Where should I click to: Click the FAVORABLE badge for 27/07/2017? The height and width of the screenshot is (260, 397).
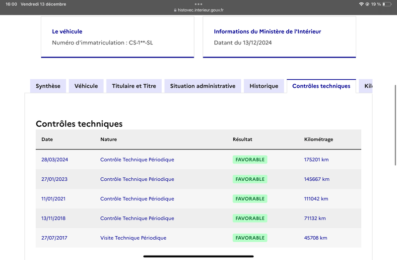pos(250,238)
